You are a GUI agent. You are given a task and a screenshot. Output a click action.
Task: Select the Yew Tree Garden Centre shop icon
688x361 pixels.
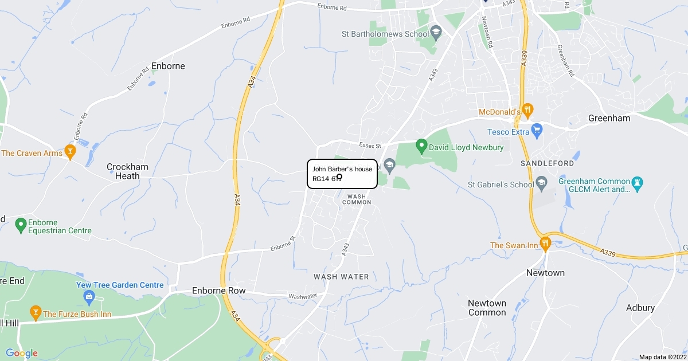point(89,296)
